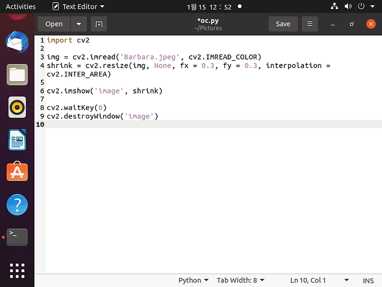Expand the Text Editor app menu
The width and height of the screenshot is (382, 287).
click(79, 6)
